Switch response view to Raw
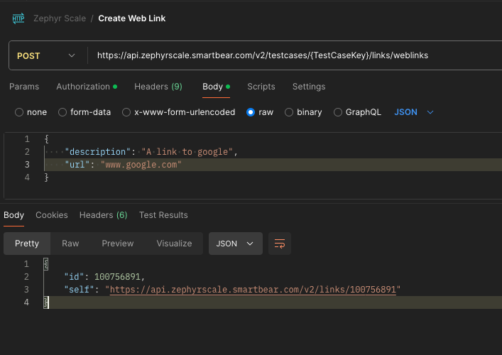The height and width of the screenshot is (355, 502). click(70, 244)
